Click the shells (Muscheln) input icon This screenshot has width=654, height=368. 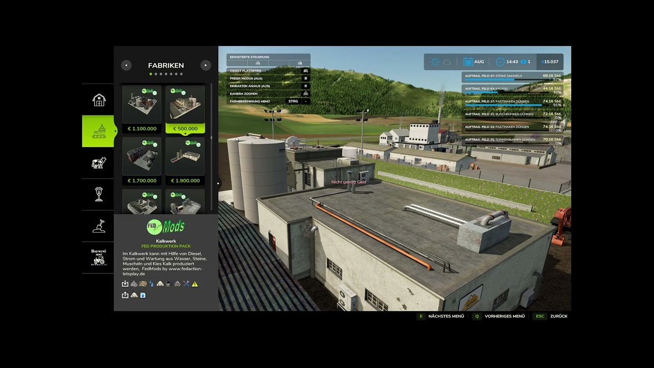click(143, 284)
